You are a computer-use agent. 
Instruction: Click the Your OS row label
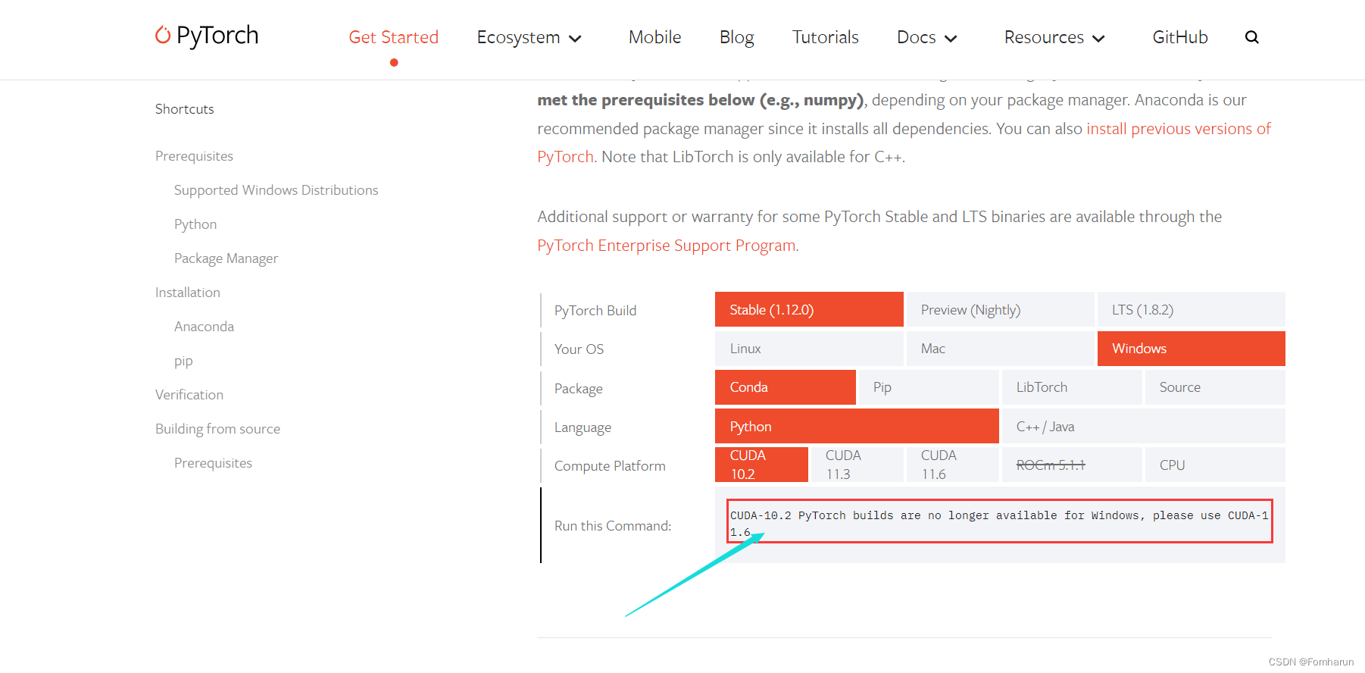coord(579,349)
